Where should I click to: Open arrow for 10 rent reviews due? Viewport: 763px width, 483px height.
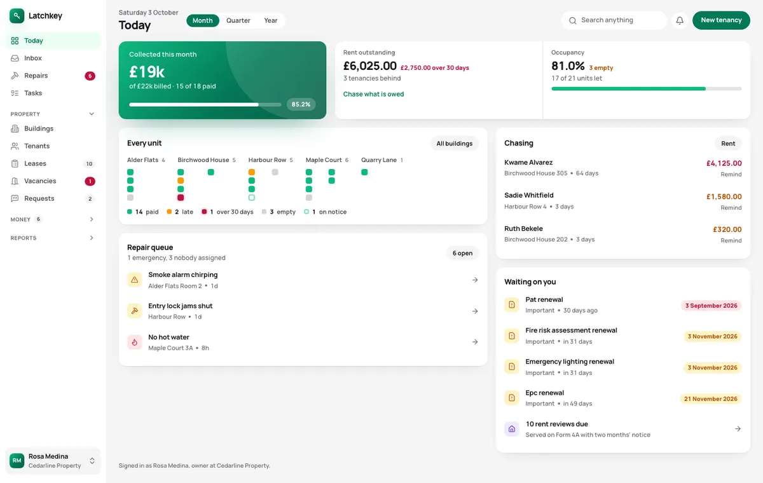(738, 429)
